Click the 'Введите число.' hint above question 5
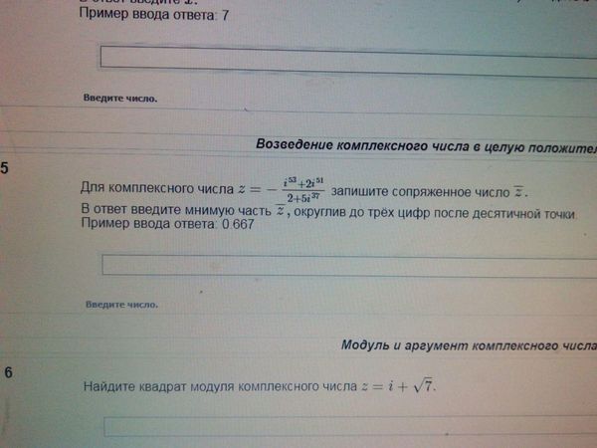Viewport: 597px width, 448px height. pos(119,99)
